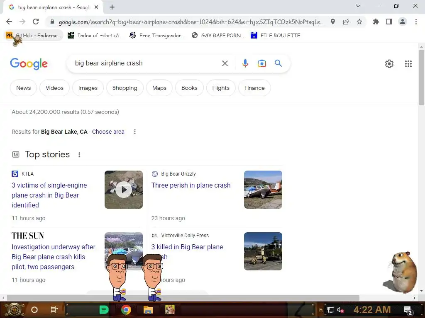Open Top stories options menu
Image resolution: width=425 pixels, height=318 pixels.
click(x=79, y=155)
